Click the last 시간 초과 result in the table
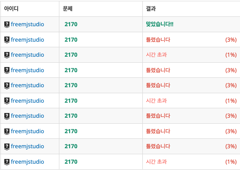 tap(156, 162)
